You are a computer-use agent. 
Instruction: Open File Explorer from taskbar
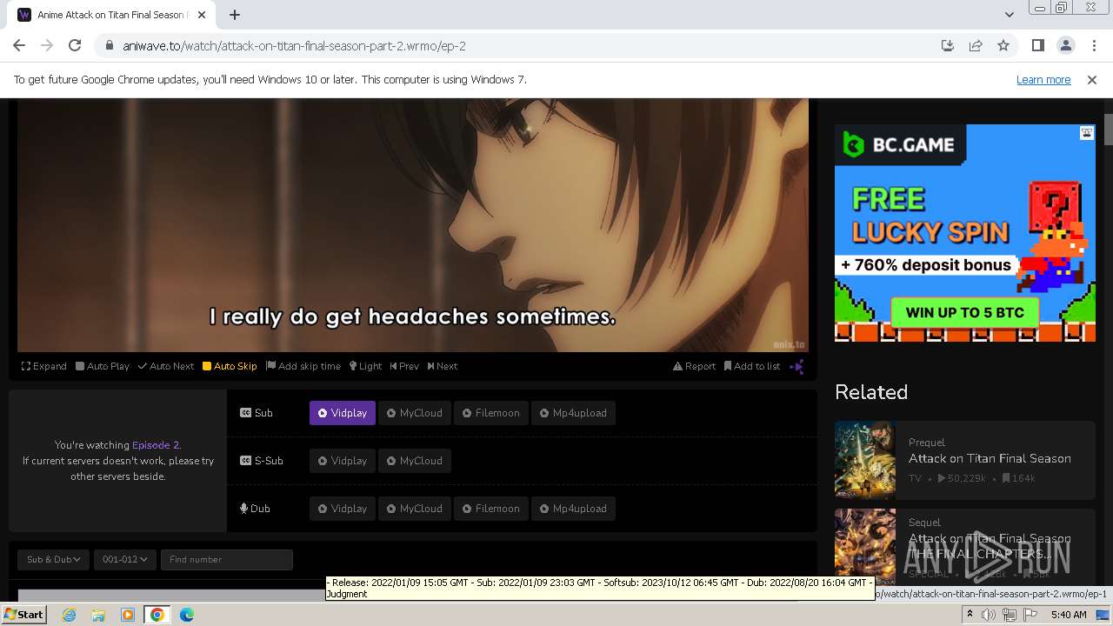pyautogui.click(x=98, y=615)
